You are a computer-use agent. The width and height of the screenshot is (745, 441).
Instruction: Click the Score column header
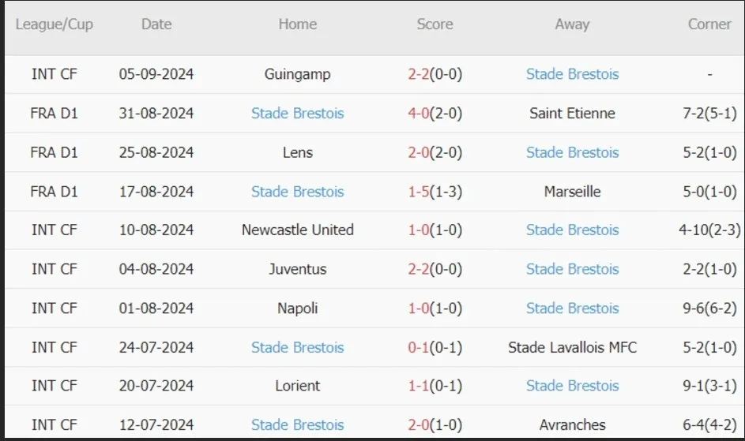click(435, 24)
